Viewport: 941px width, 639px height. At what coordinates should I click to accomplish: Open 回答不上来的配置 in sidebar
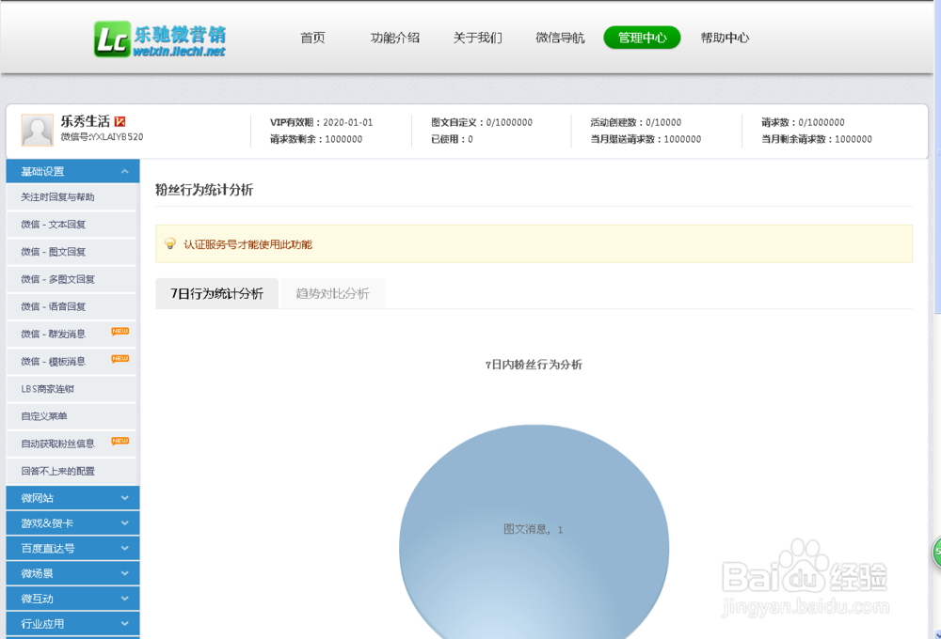[x=72, y=471]
